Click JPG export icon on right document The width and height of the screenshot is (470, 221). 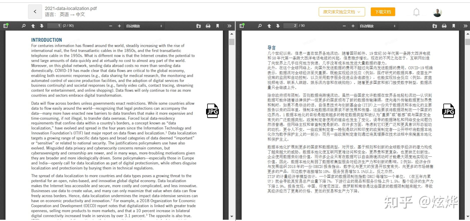coord(448,111)
